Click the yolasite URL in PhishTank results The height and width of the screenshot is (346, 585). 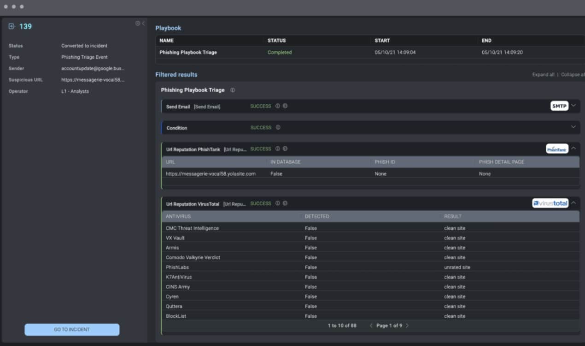211,174
